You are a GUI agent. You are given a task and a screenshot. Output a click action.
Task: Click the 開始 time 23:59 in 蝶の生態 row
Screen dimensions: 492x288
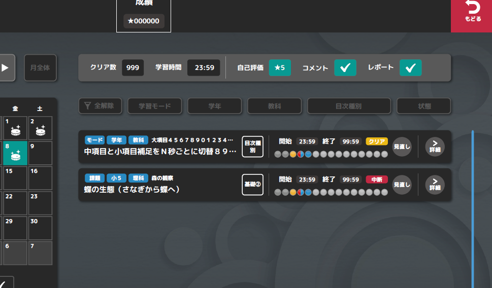coord(307,179)
